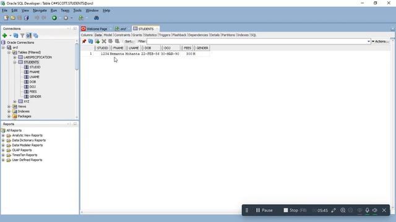This screenshot has width=396, height=222.
Task: Switch to the Constraints sub-tab
Action: pos(123,35)
